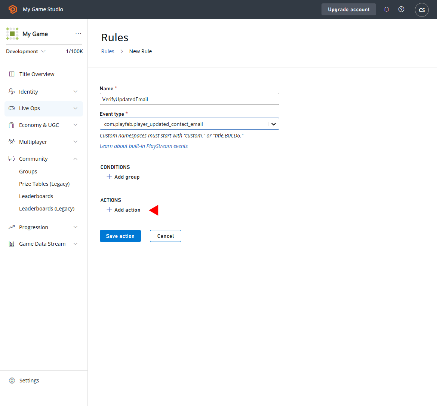Image resolution: width=437 pixels, height=406 pixels.
Task: Click the plus icon beside Add action
Action: [109, 209]
